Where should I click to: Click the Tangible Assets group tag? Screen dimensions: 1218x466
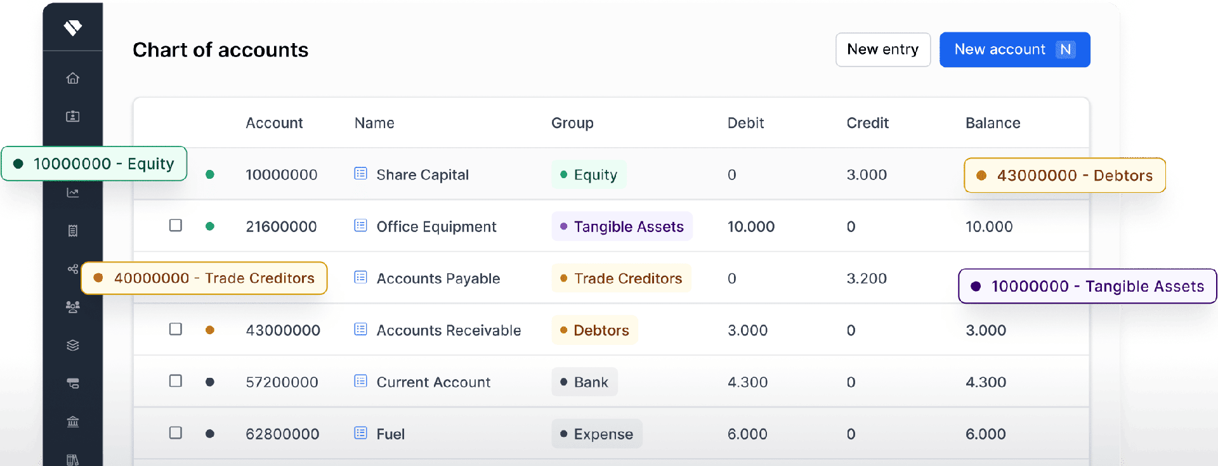point(622,226)
